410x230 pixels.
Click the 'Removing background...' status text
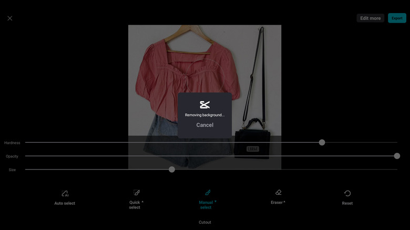pos(205,115)
